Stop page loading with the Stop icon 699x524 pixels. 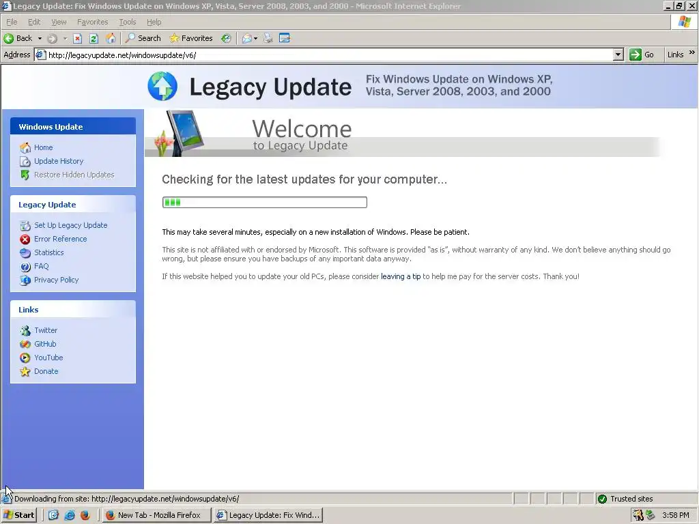[x=78, y=38]
